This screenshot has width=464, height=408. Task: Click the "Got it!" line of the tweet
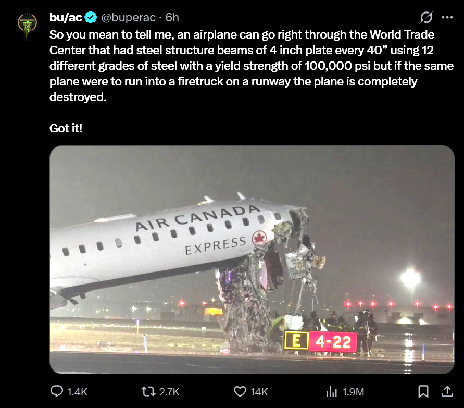tap(66, 128)
